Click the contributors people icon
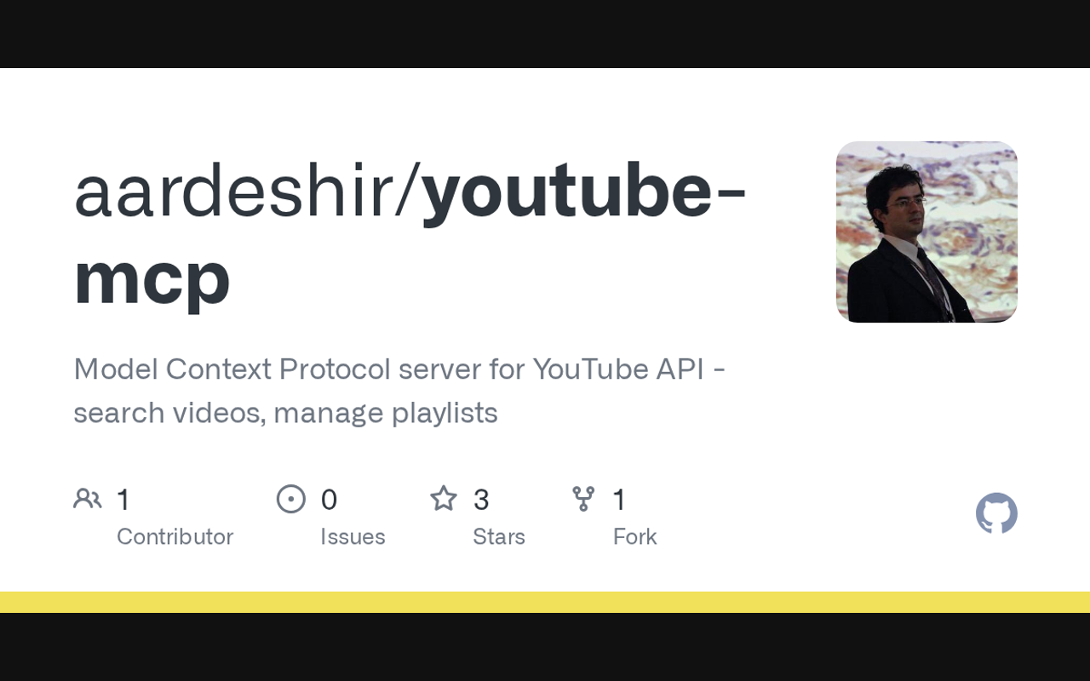Viewport: 1090px width, 681px height. [x=88, y=499]
